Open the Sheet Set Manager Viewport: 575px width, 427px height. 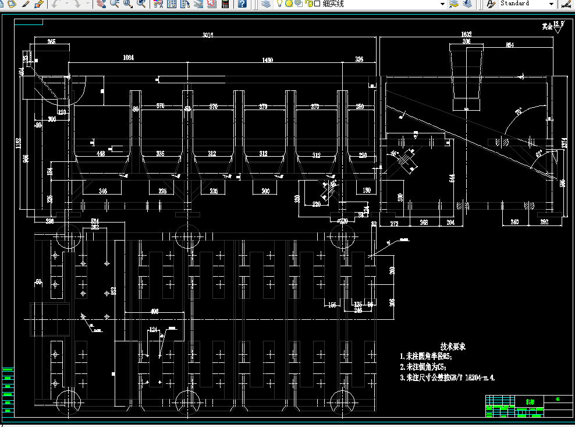[x=198, y=3]
